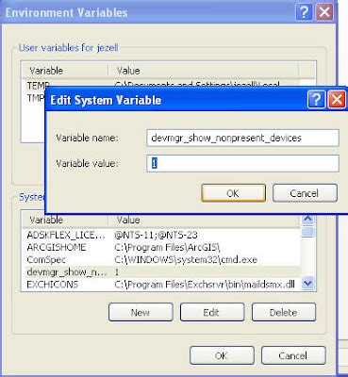Click OK in Environment Variables window
Image resolution: width=348 pixels, height=377 pixels.
(x=222, y=355)
